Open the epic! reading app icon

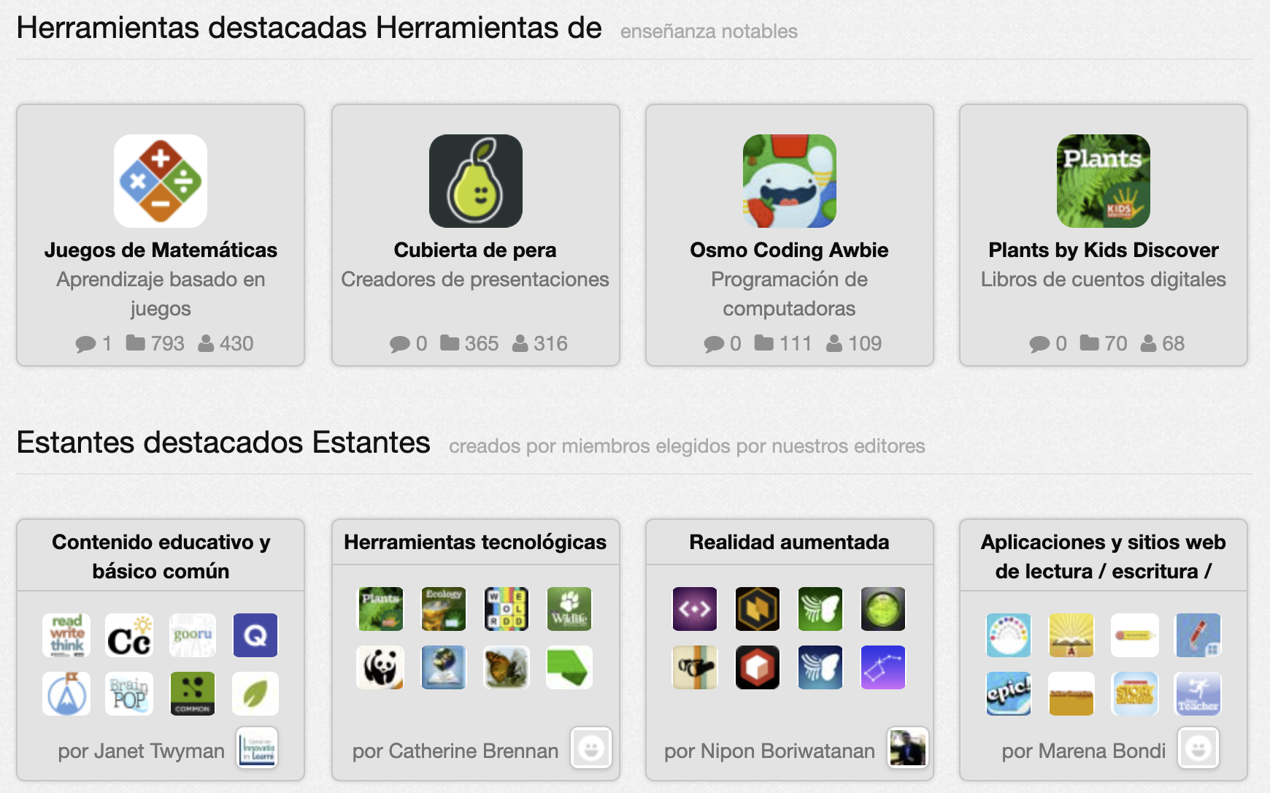click(1009, 694)
